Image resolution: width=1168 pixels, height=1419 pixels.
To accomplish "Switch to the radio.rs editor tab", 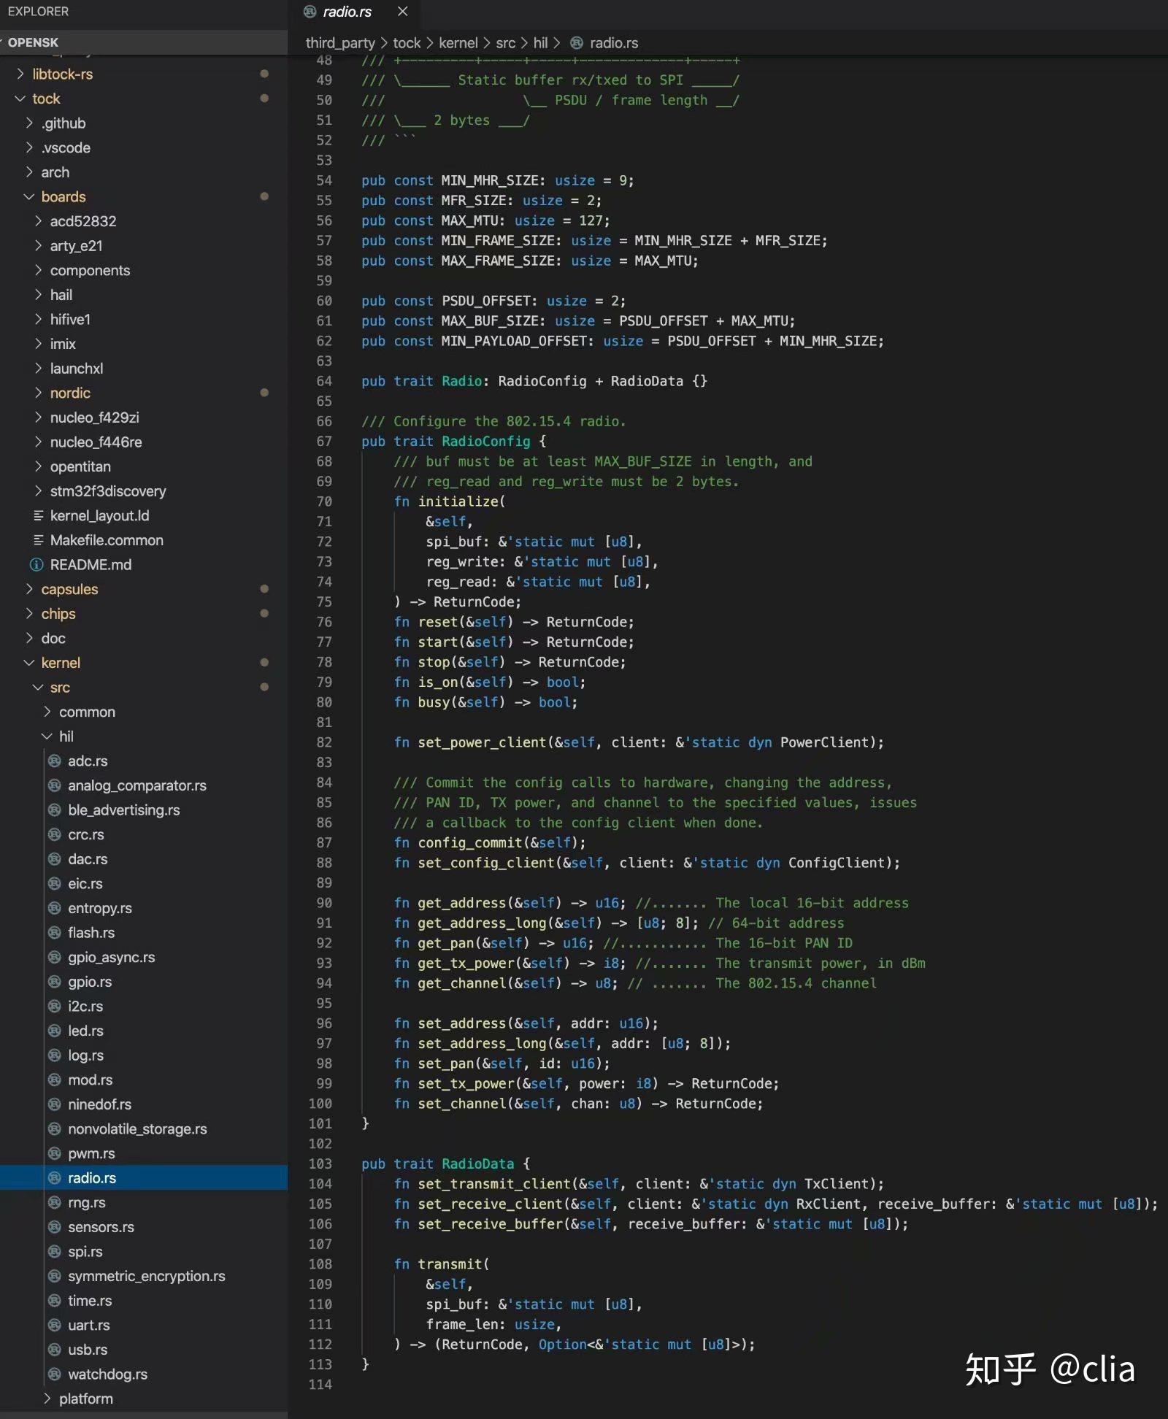I will [348, 12].
